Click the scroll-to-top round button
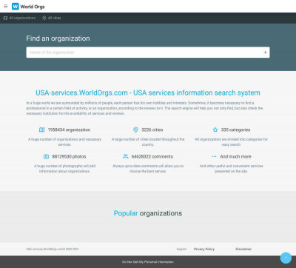Image resolution: width=296 pixels, height=268 pixels. pos(286,258)
